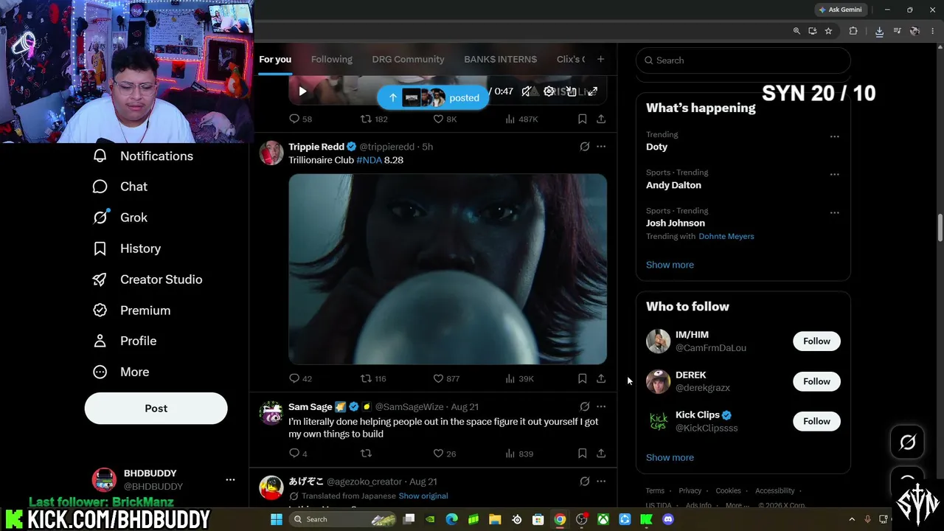The image size is (944, 531).
Task: Open video settings gear on top video
Action: (549, 91)
